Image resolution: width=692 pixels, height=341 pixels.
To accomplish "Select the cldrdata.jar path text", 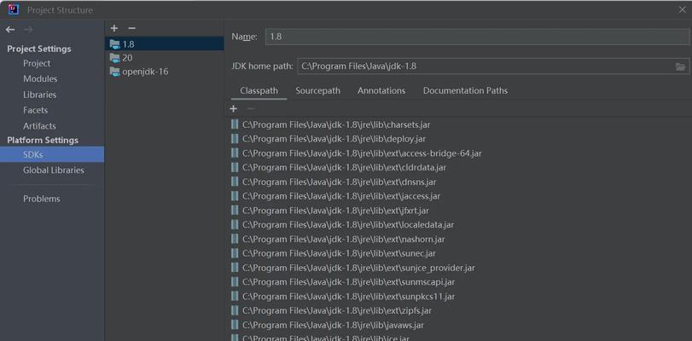I will pos(344,167).
